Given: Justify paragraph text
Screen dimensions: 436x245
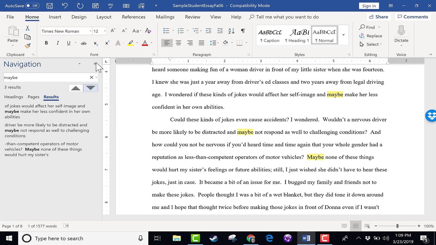Looking at the screenshot, I should [201, 43].
